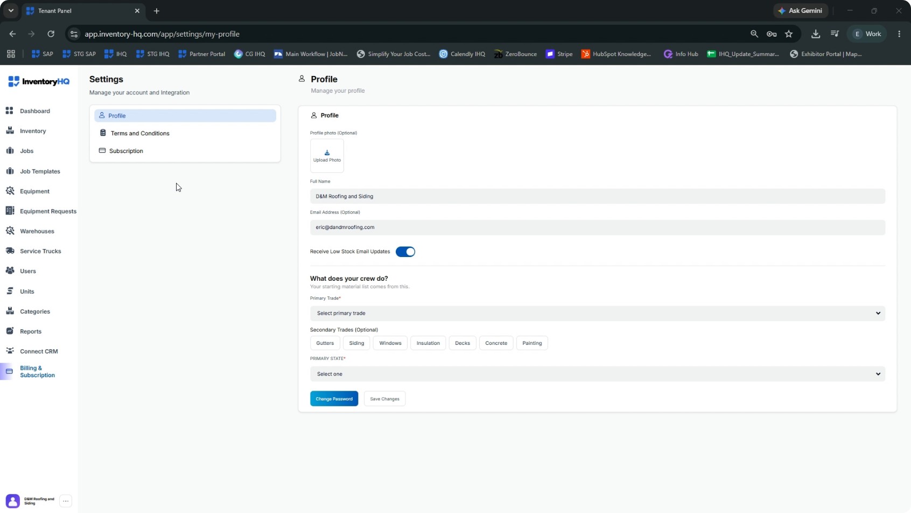Open the Info Hub bookmark
This screenshot has width=911, height=513.
tap(681, 54)
